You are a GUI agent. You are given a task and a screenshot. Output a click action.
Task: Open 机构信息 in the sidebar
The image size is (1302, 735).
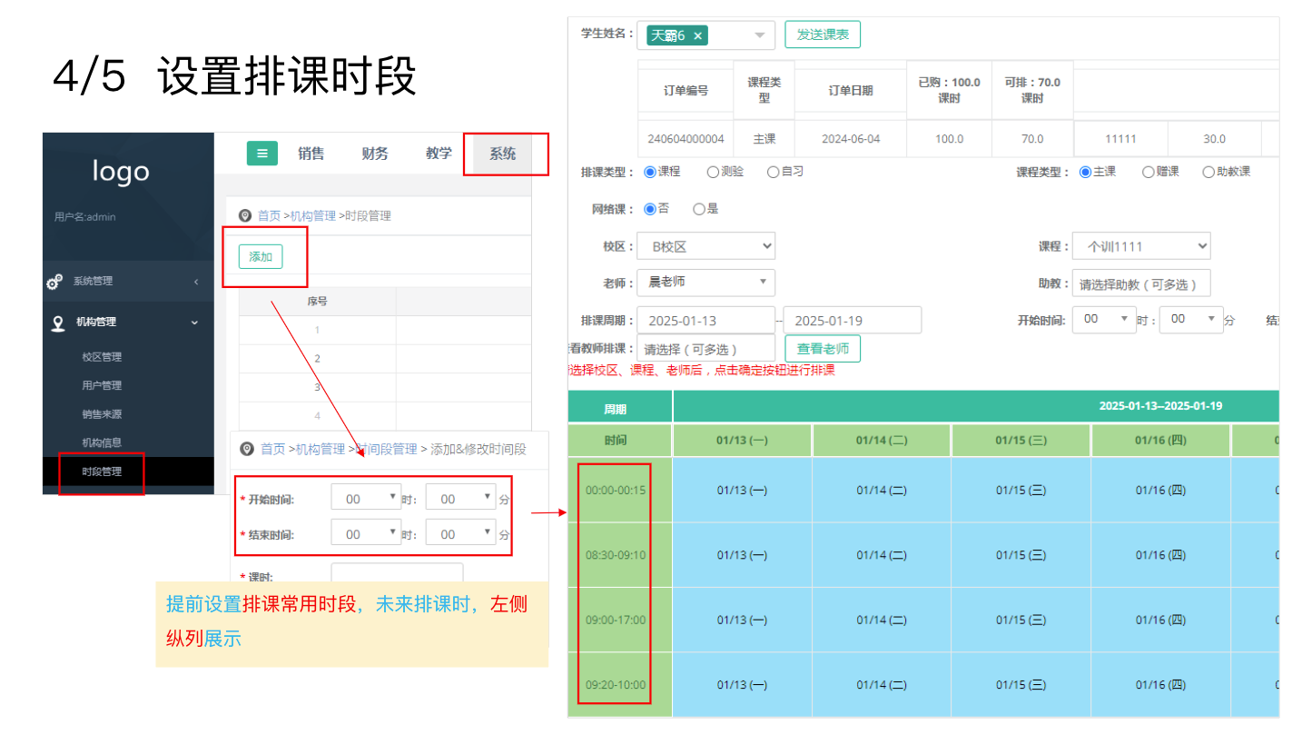102,442
